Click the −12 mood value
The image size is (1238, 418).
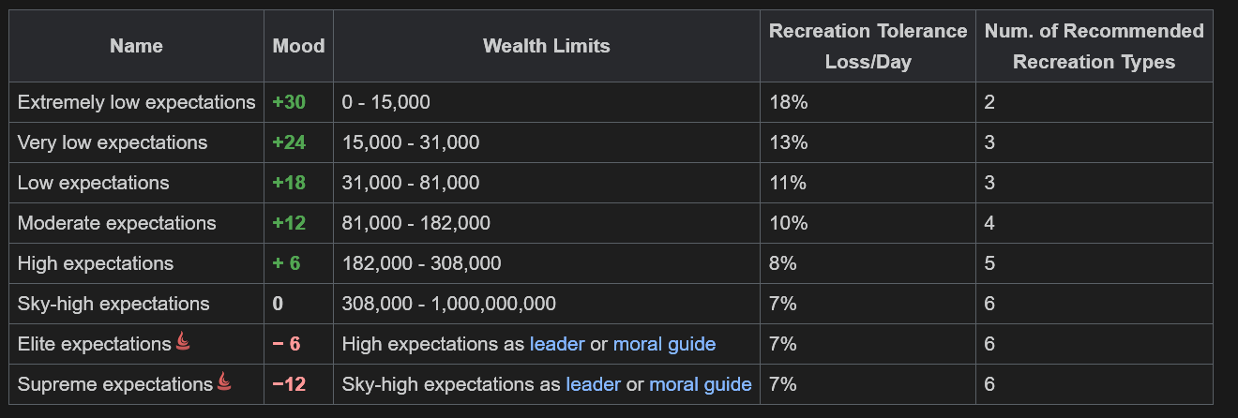click(x=289, y=384)
